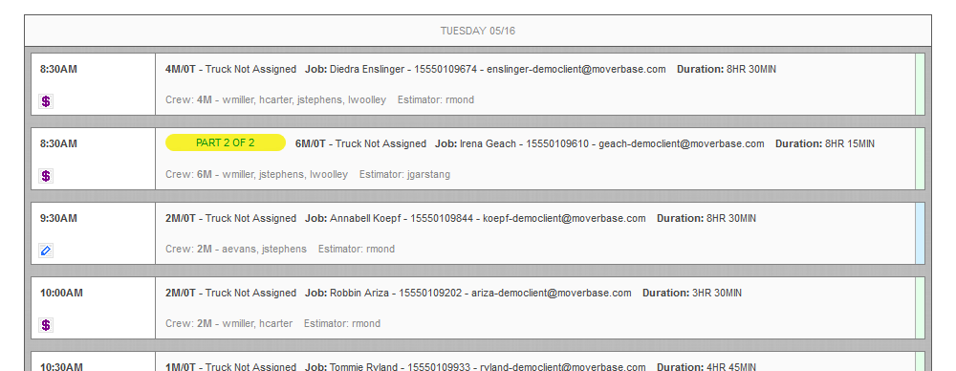Click crew list wmiller, hcarter, jstephens, lwoolley

304,99
